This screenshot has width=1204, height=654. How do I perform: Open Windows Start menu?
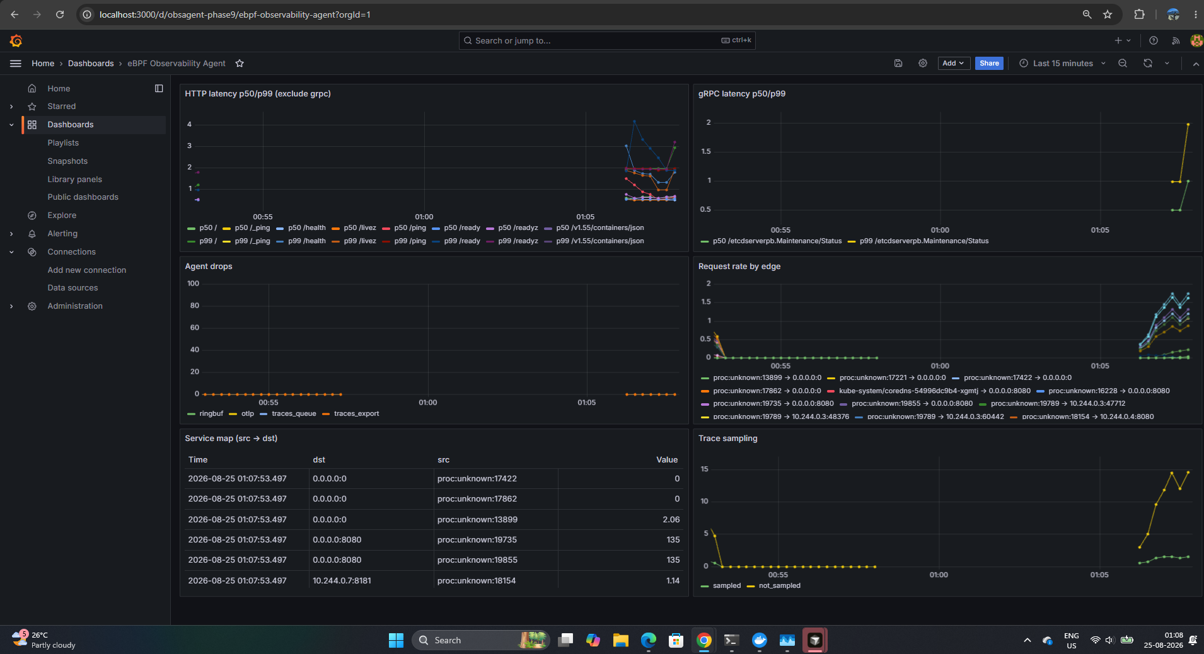pos(396,641)
